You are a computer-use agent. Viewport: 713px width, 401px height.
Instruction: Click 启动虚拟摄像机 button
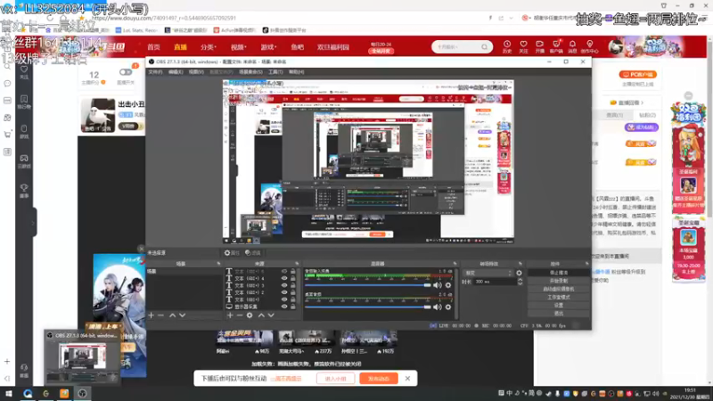(559, 289)
